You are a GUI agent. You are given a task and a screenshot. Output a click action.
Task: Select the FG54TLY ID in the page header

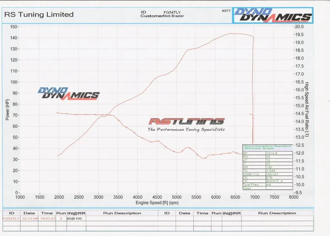172,13
